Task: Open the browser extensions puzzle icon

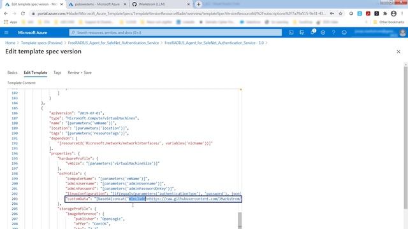Action: pyautogui.click(x=385, y=13)
